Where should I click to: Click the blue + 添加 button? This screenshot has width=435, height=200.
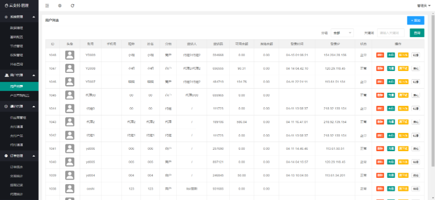(x=415, y=20)
